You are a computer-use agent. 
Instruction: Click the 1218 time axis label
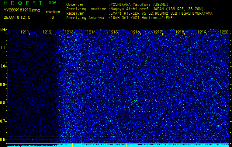180,32
